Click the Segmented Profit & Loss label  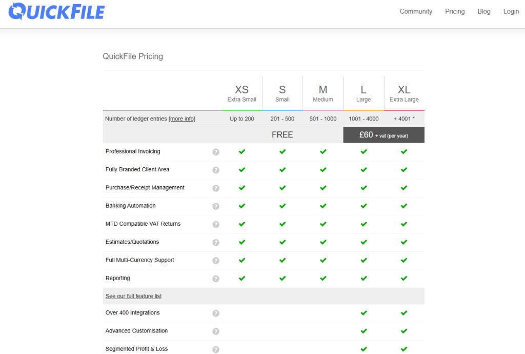pos(136,349)
